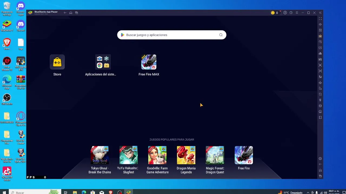346x194 pixels.
Task: Click the screenshot icon in BlueStacks sidebar
Action: (x=320, y=65)
